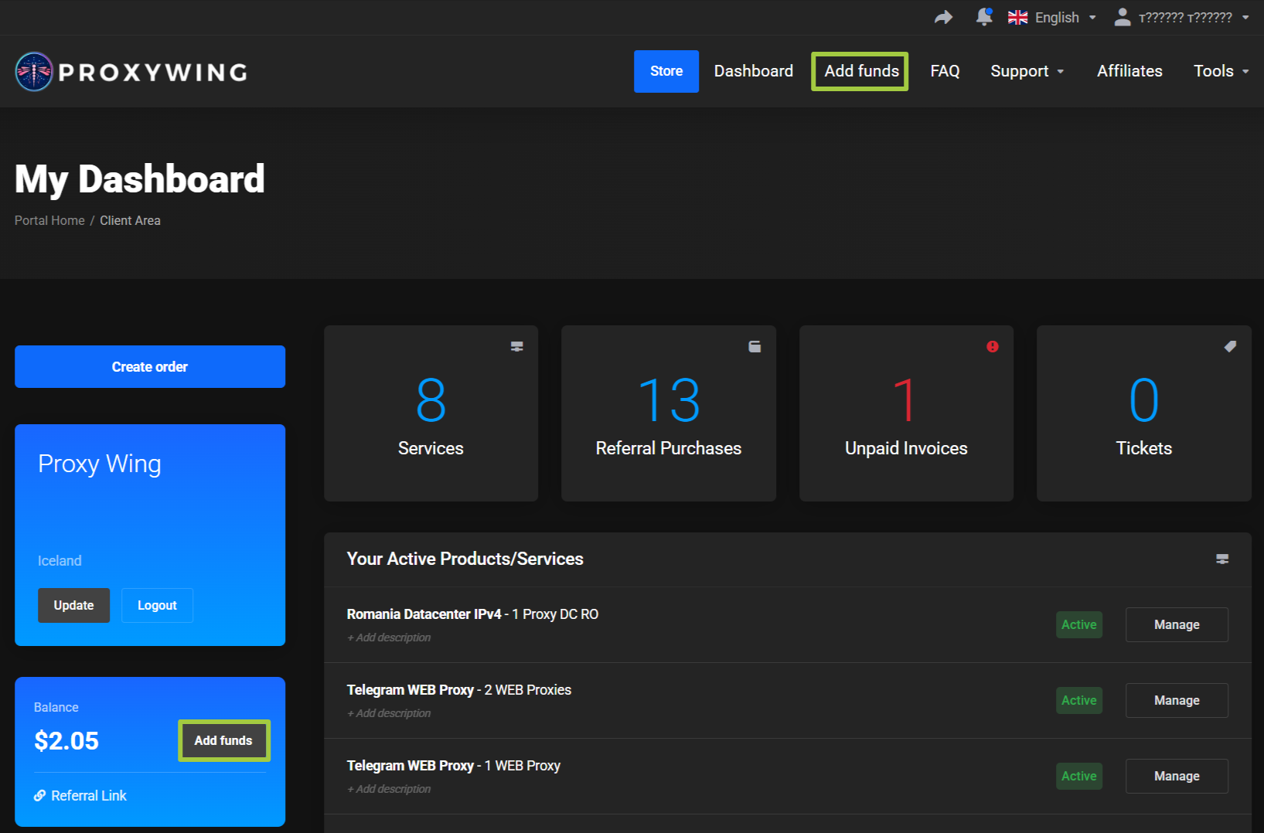The image size is (1264, 833).
Task: Click the Update profile button
Action: click(74, 605)
